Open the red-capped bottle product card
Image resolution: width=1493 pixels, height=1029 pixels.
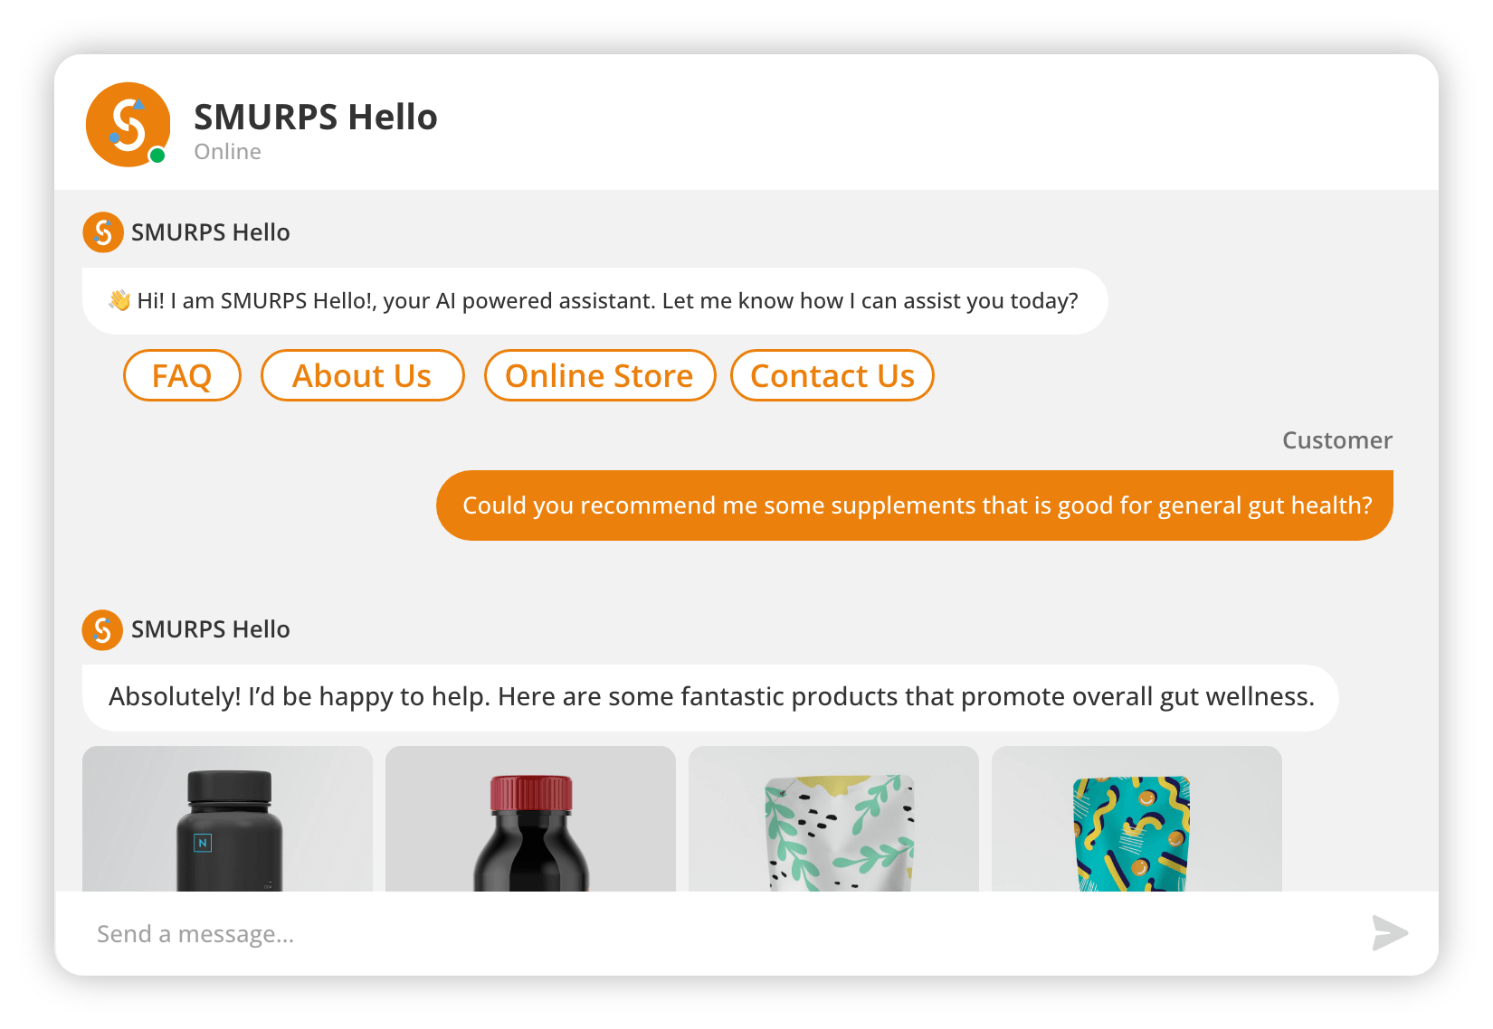point(530,819)
